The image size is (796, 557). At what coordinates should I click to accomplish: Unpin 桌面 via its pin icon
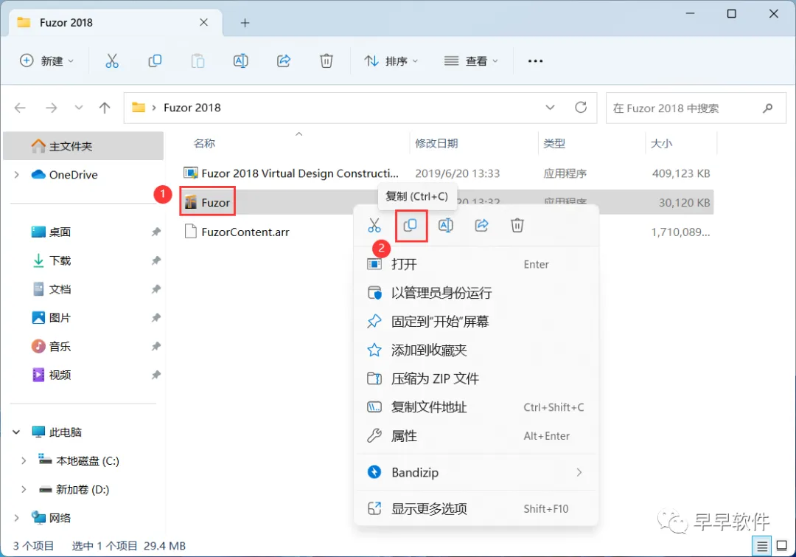156,232
